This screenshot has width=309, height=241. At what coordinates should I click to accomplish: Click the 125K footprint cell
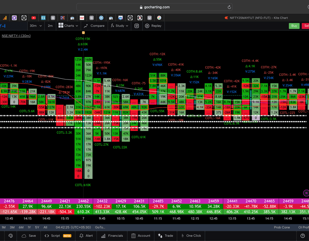[x=78, y=59]
